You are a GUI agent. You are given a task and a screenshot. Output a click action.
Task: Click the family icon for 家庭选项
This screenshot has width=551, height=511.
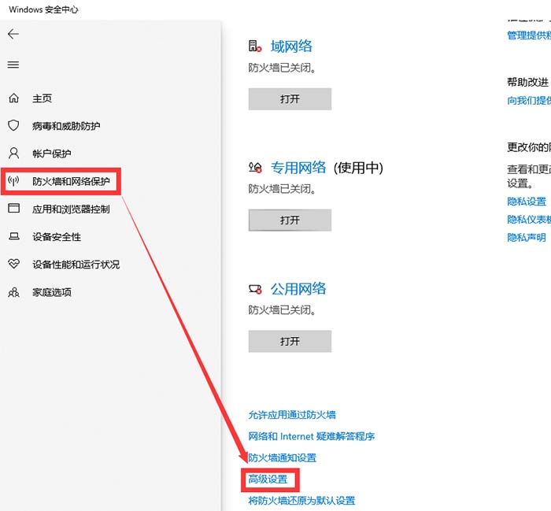click(x=13, y=291)
